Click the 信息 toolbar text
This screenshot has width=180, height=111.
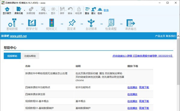tap(106, 10)
